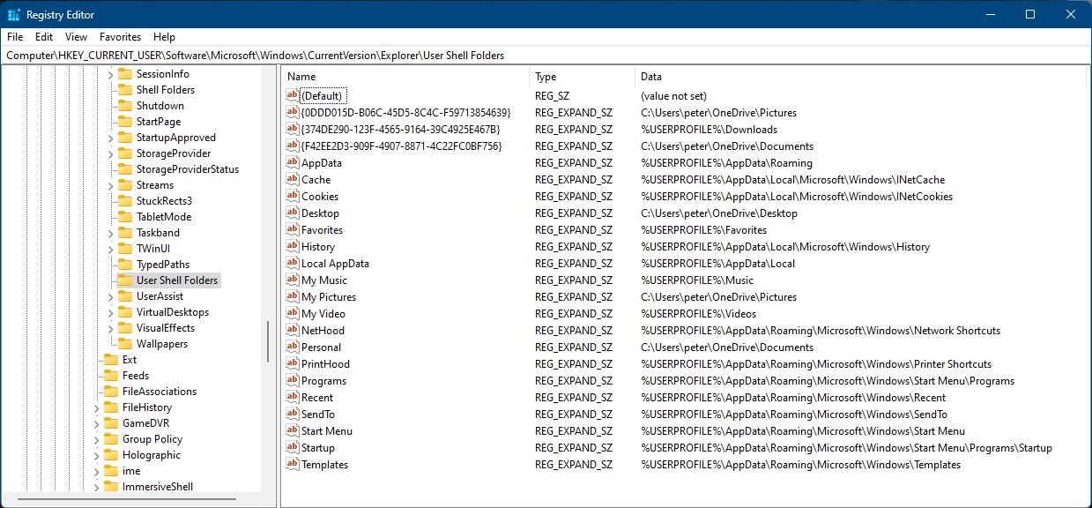Select the SendTo value name
The width and height of the screenshot is (1092, 508).
coord(318,414)
